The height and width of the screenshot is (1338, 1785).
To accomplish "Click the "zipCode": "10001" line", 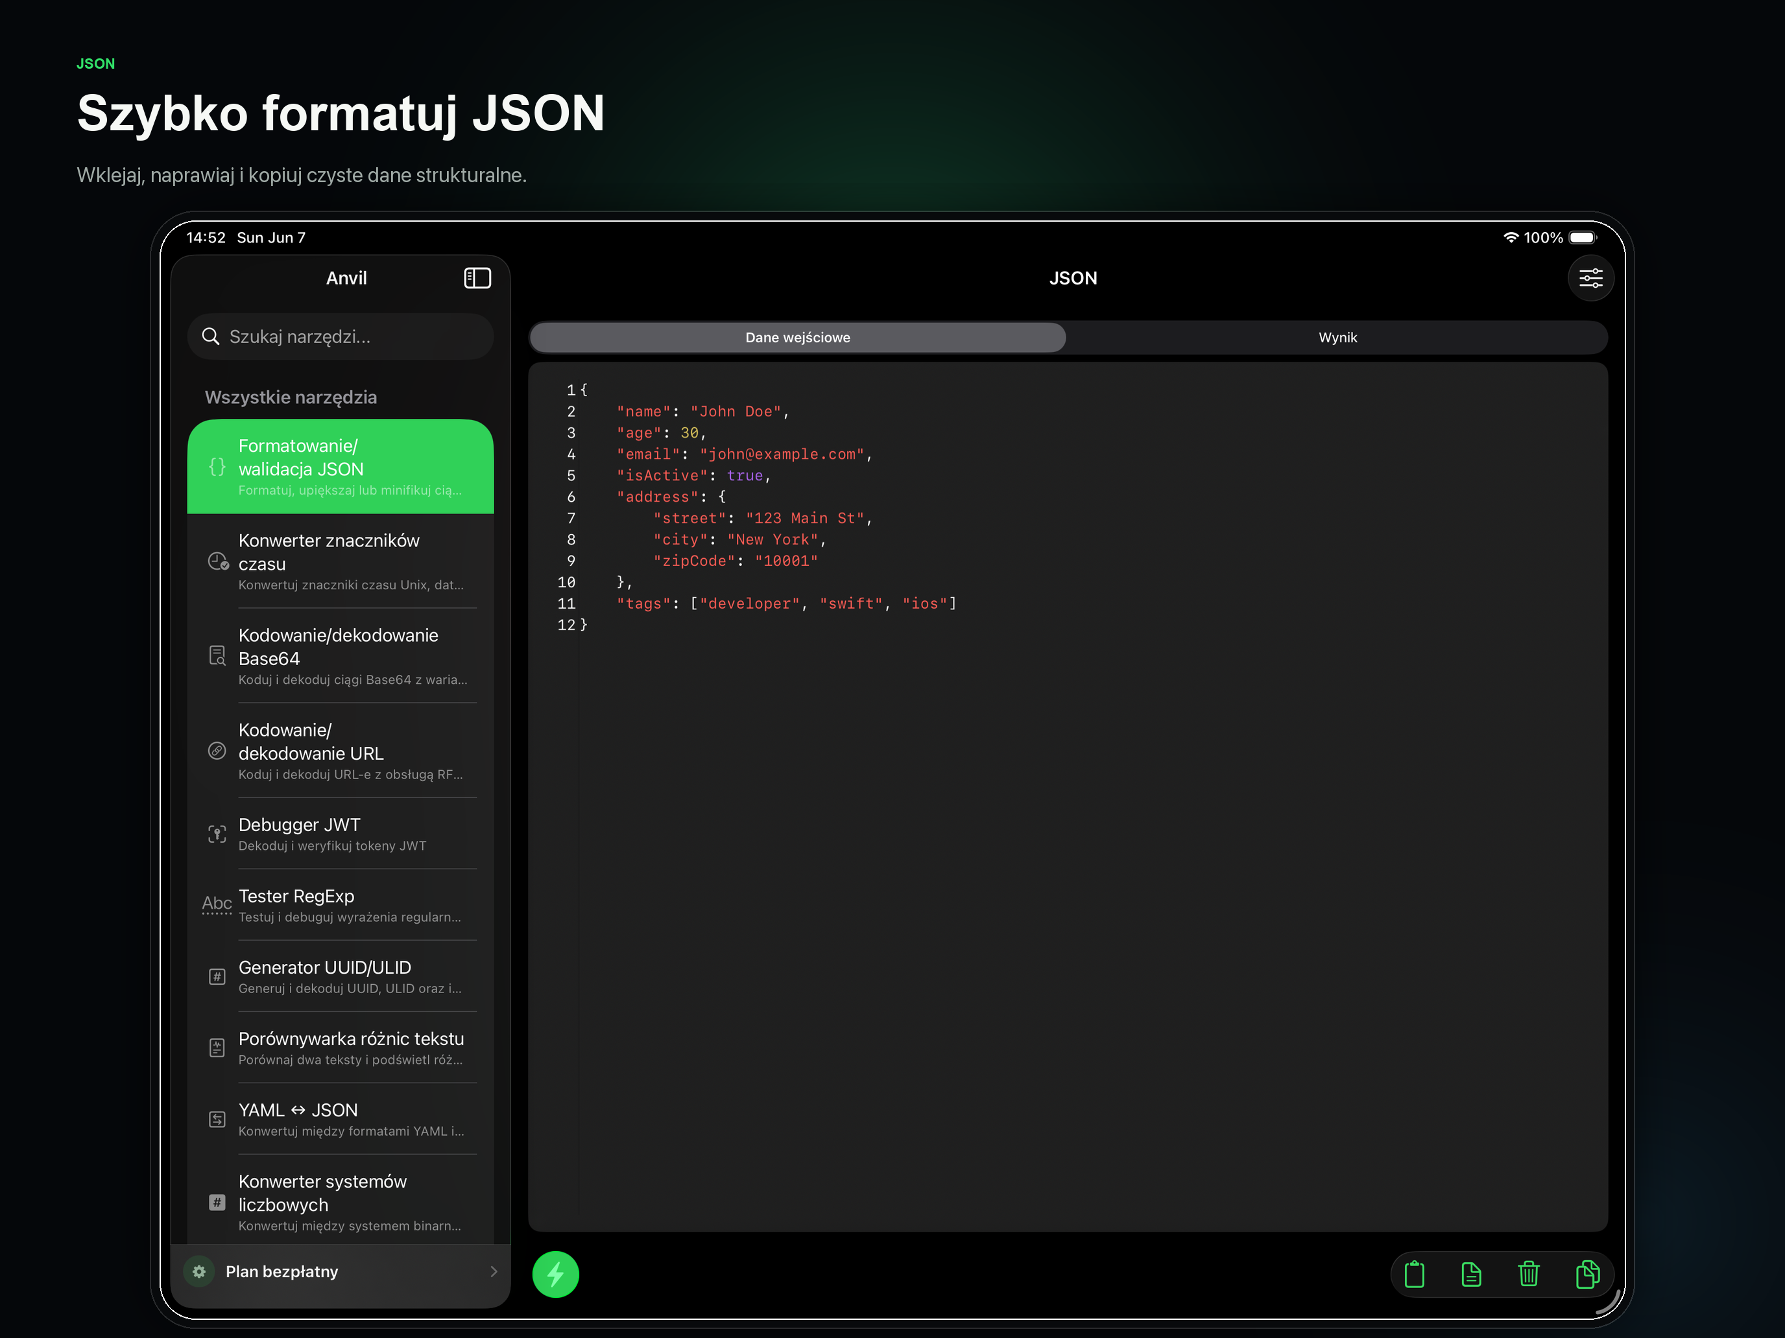I will click(x=735, y=561).
